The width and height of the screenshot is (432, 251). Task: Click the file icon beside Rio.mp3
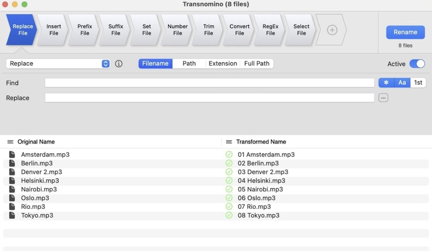coord(12,207)
